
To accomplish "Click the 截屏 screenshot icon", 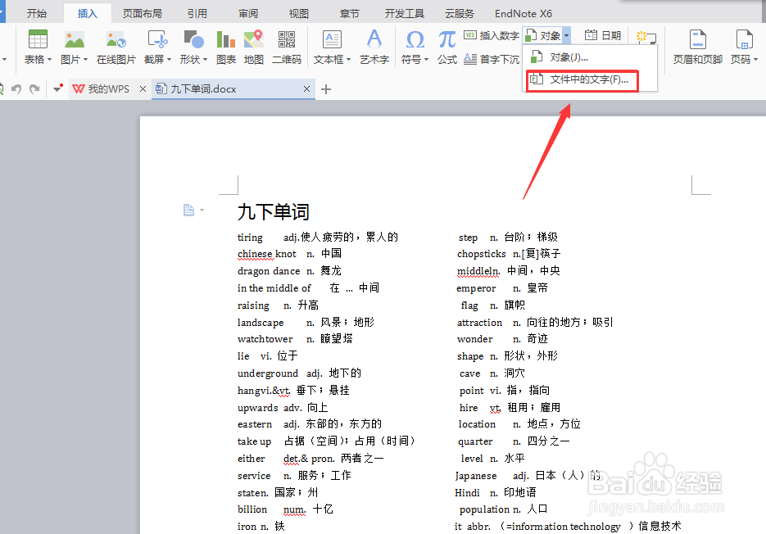I will pos(157,39).
